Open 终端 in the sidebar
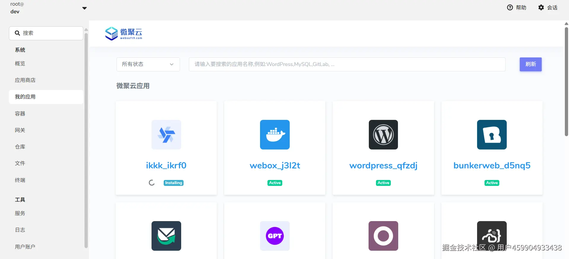This screenshot has width=569, height=259. tap(46, 180)
